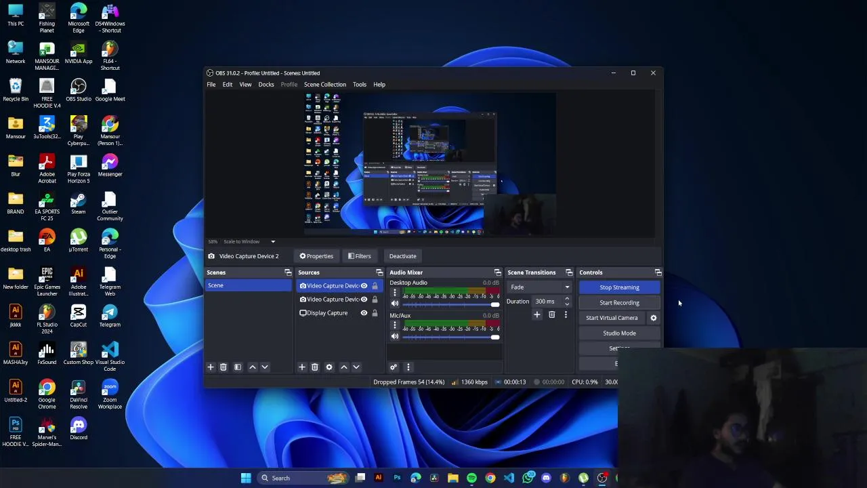Image resolution: width=867 pixels, height=488 pixels.
Task: Open the File menu
Action: pyautogui.click(x=211, y=85)
